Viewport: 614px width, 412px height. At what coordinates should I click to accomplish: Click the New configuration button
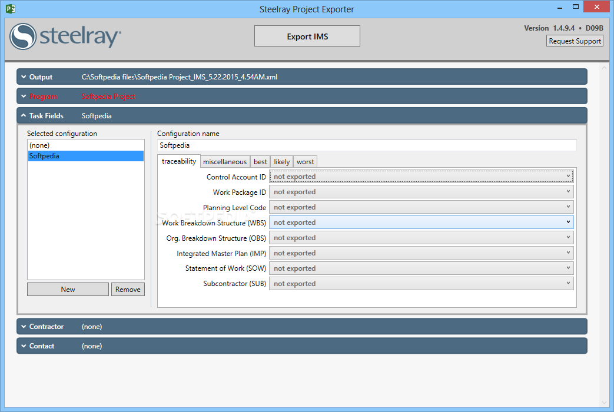68,290
